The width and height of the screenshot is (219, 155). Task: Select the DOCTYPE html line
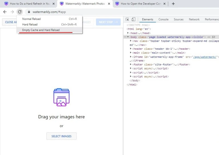[x=138, y=25]
